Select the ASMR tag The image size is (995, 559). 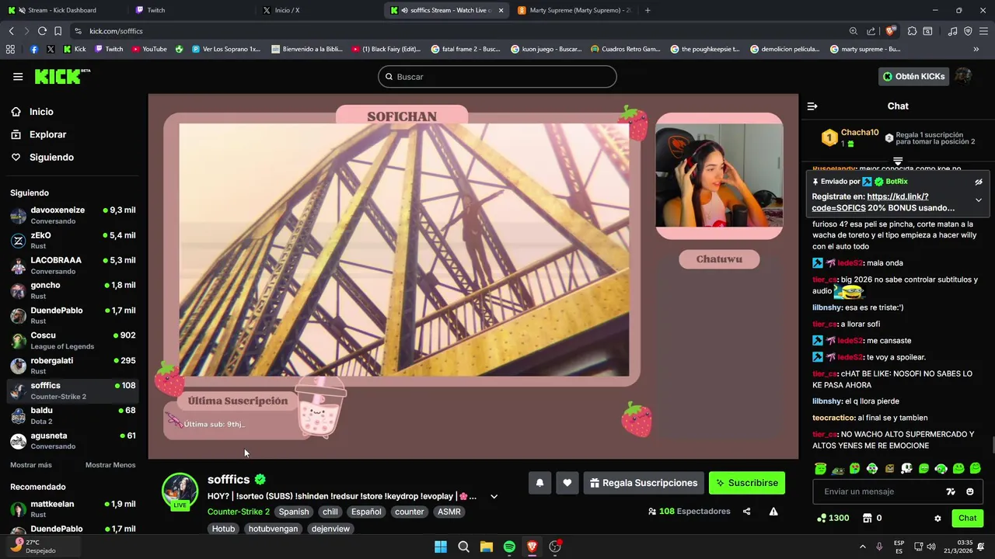click(449, 512)
